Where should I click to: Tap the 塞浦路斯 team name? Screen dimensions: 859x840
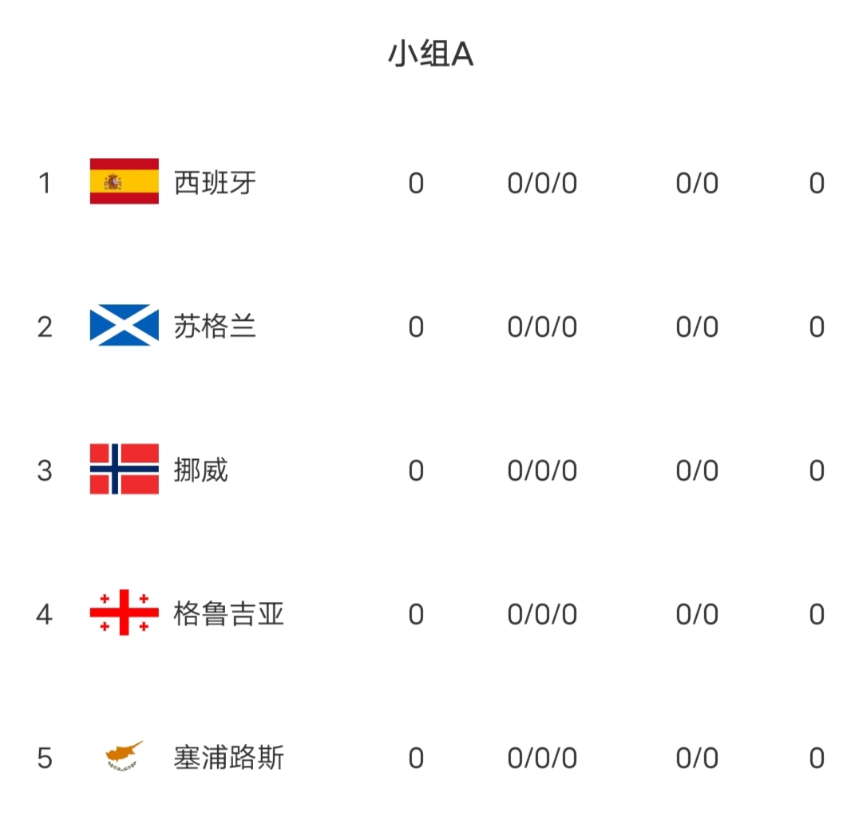point(229,758)
